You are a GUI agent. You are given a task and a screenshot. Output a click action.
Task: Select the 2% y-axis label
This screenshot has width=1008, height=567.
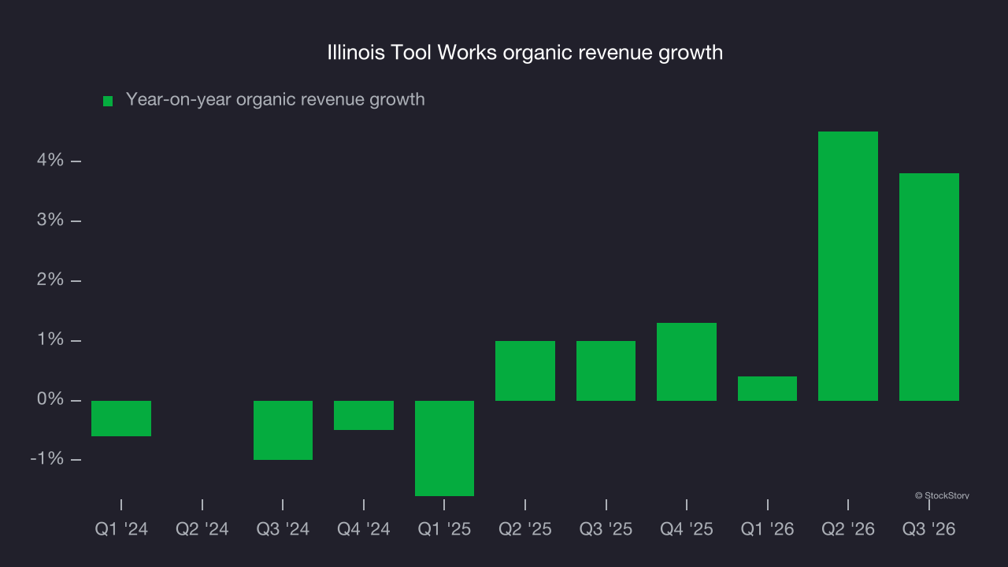[50, 280]
